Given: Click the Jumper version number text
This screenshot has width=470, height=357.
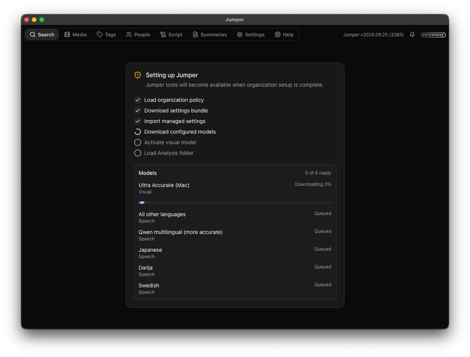Looking at the screenshot, I should 373,34.
